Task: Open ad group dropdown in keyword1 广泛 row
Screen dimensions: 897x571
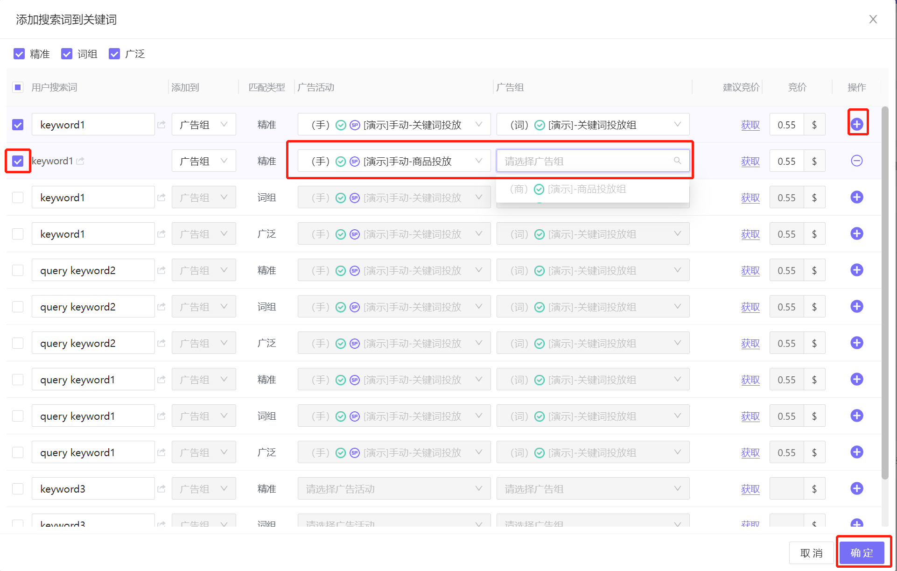Action: point(593,234)
